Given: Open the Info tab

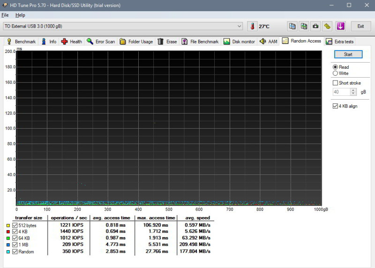Looking at the screenshot, I should (49, 42).
